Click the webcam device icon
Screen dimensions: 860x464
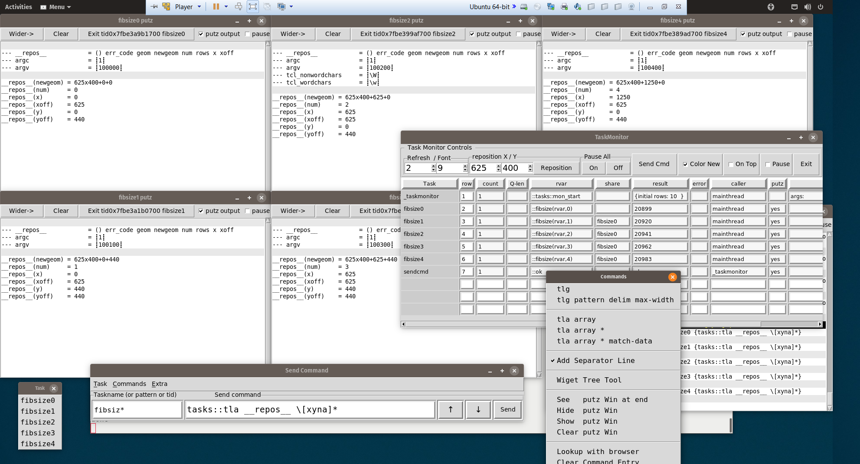631,7
